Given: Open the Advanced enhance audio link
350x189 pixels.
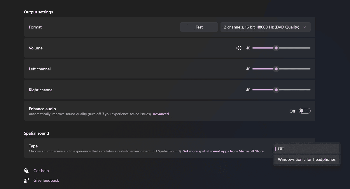Looking at the screenshot, I should pos(161,114).
